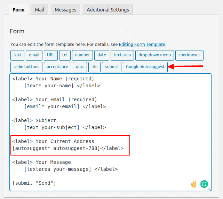Screen dimensions: 223x199
Task: Insert a text area tag
Action: coord(122,55)
